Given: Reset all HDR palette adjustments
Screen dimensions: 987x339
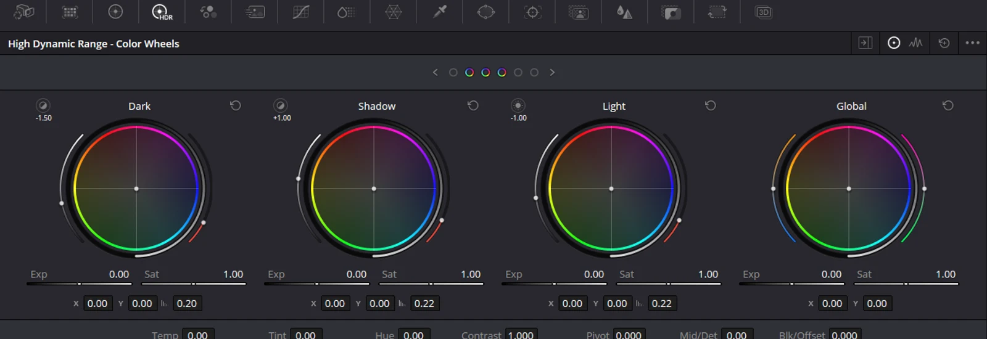Looking at the screenshot, I should pos(944,43).
